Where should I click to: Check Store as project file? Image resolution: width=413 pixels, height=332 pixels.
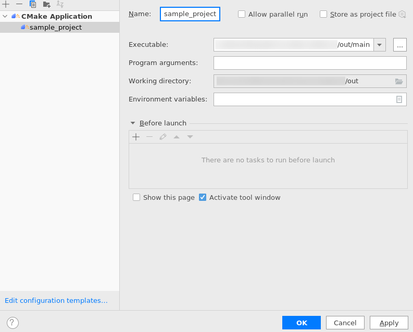323,14
